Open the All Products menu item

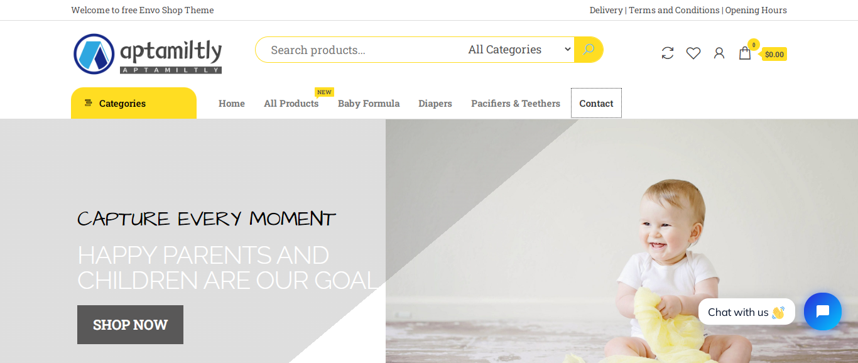coord(291,104)
